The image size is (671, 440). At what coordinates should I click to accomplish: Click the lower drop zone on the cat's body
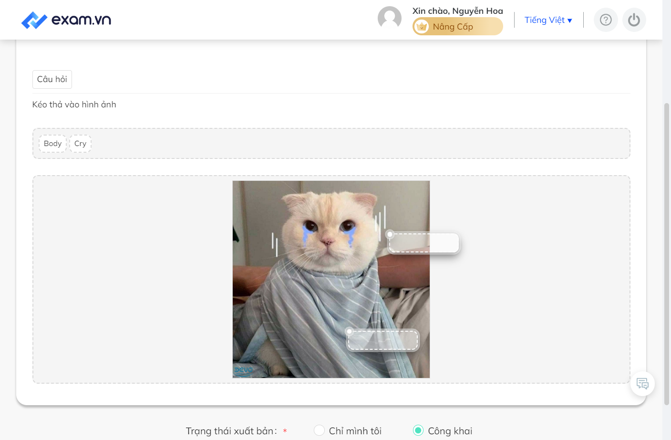tap(383, 340)
